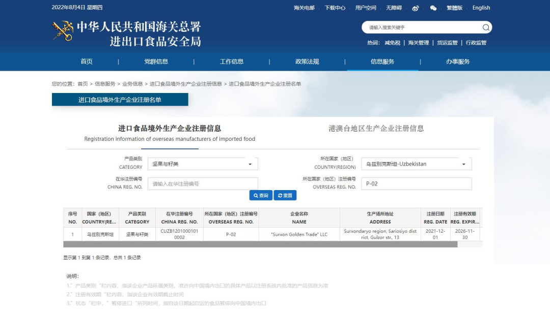The height and width of the screenshot is (311, 550).
Task: Open the 海关电邮 link
Action: [304, 8]
